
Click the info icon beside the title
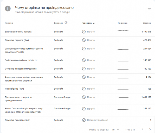tap(8, 9)
